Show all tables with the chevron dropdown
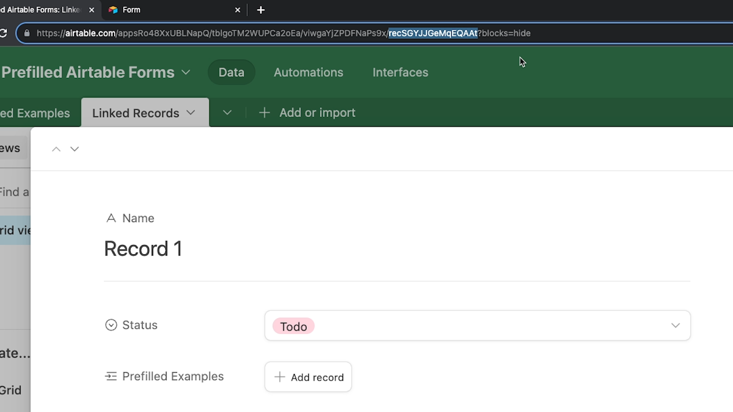 [227, 113]
